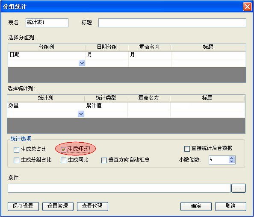The image size is (254, 217).
Task: Decrease 小数位数 with down arrow
Action: (232, 161)
